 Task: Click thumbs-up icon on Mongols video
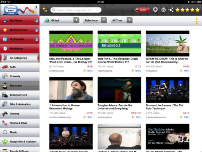click(x=133, y=71)
